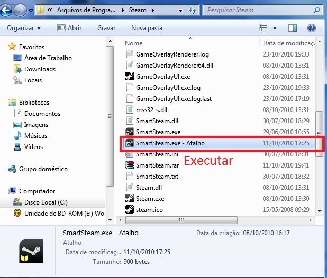Open the Organizar menu
This screenshot has height=278, width=327.
(24, 28)
